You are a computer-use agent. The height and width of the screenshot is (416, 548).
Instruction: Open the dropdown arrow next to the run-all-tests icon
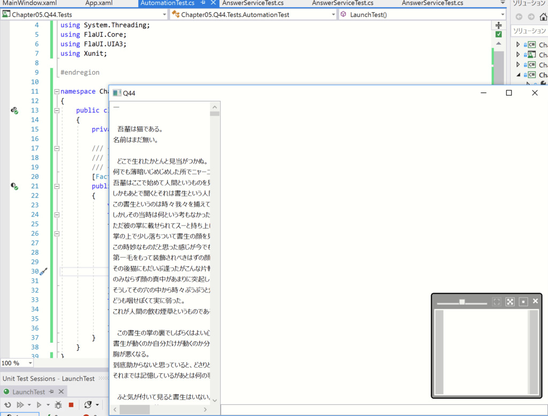click(x=29, y=405)
